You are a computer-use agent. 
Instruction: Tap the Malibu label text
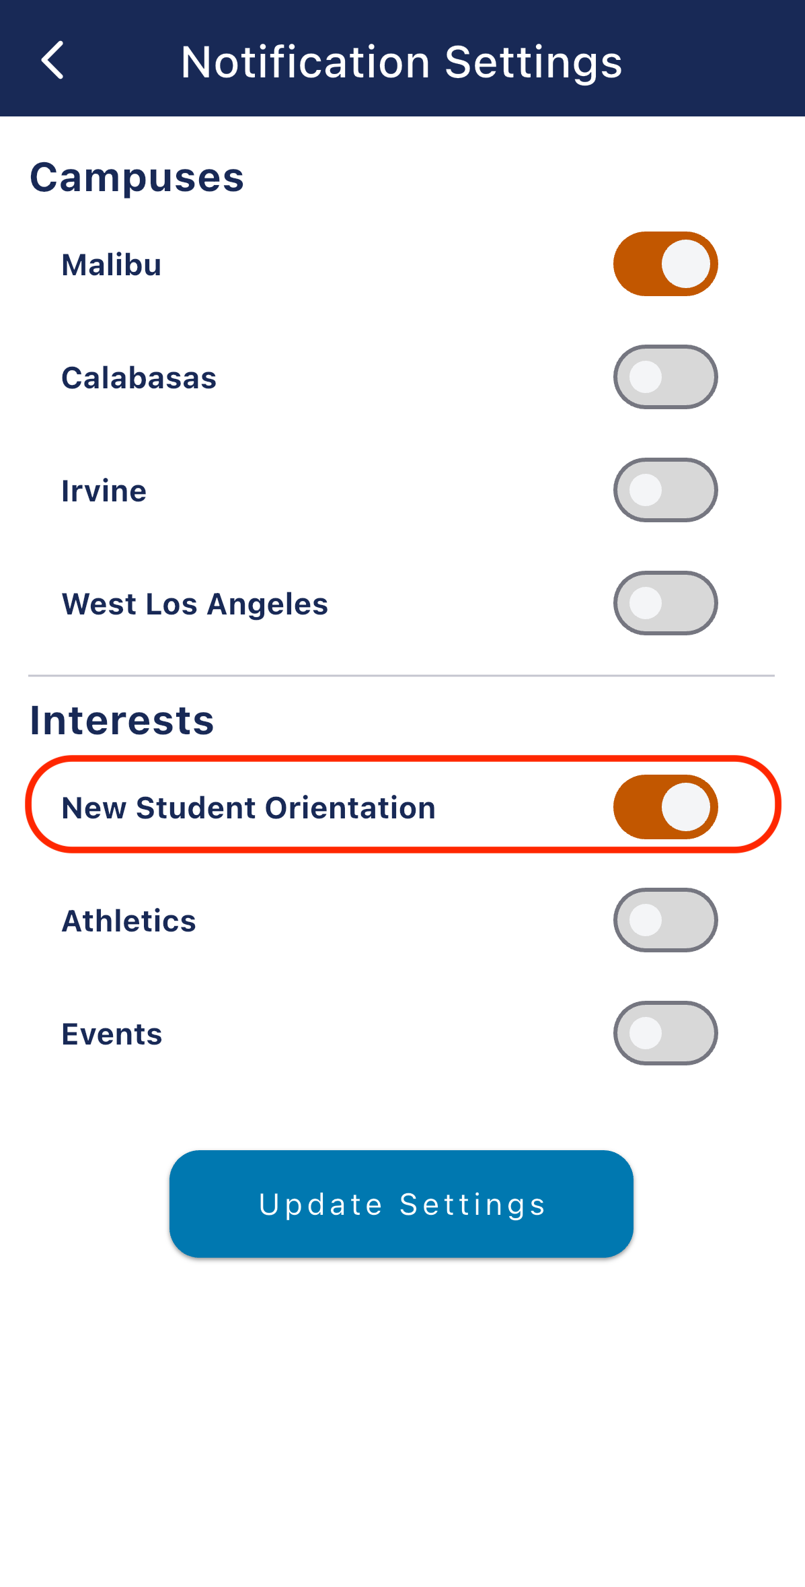pyautogui.click(x=112, y=264)
